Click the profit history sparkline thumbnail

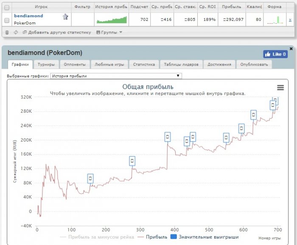(x=112, y=19)
